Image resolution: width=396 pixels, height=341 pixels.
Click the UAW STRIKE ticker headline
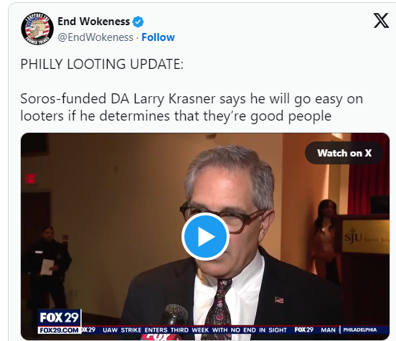tap(194, 330)
